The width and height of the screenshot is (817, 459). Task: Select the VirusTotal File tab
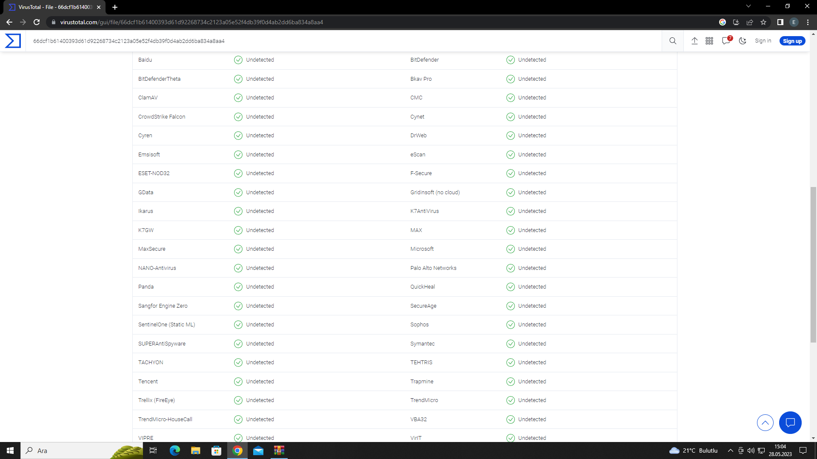[x=54, y=7]
